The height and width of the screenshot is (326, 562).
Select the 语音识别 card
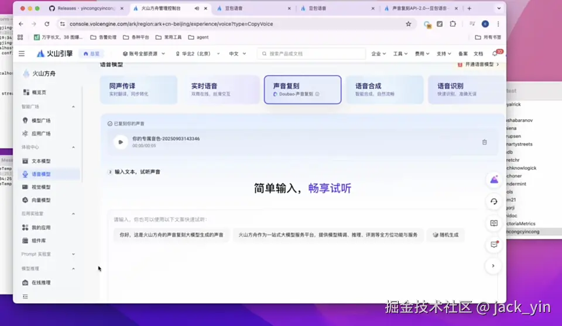[467, 89]
